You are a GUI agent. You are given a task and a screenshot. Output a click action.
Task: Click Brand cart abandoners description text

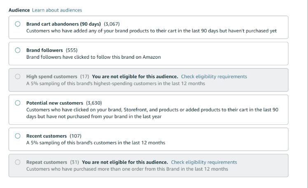pyautogui.click(x=151, y=31)
